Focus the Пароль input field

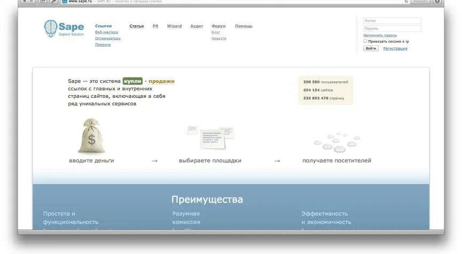pos(392,28)
